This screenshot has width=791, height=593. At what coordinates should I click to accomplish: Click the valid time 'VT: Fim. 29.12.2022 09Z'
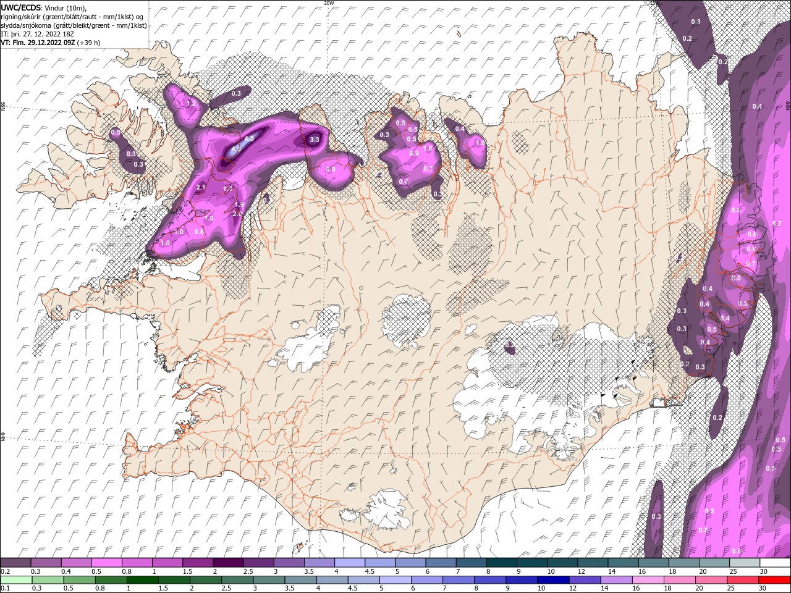(38, 43)
